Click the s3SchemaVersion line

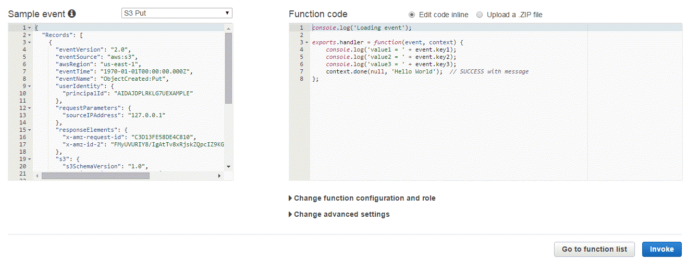[x=105, y=166]
